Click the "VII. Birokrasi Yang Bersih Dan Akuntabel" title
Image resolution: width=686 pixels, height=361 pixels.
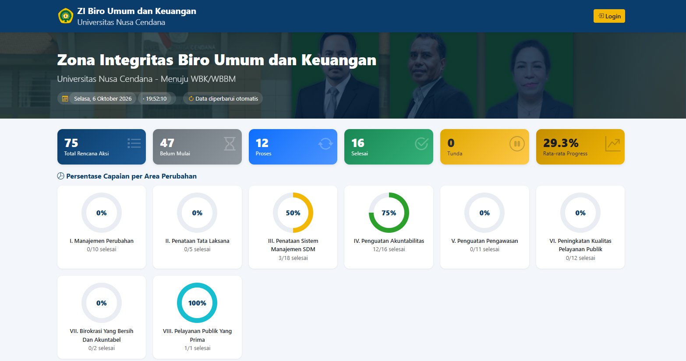coord(102,335)
